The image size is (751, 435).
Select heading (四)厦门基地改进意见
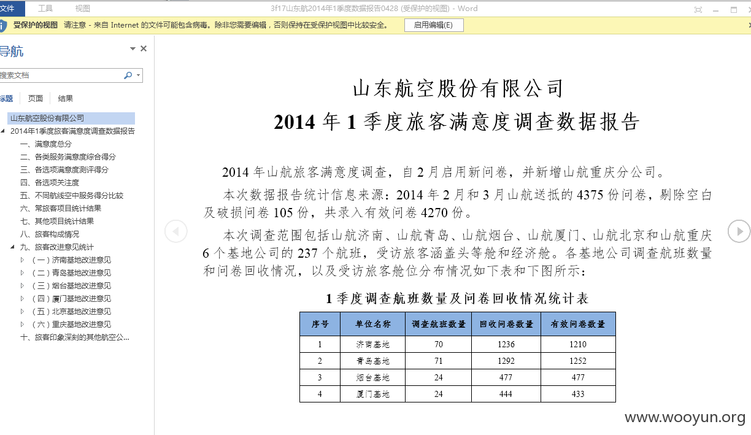(71, 299)
